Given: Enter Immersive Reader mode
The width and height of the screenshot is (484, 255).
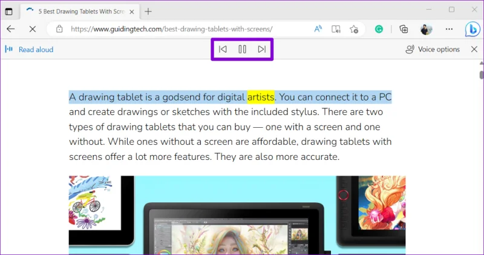Looking at the screenshot, I should [x=336, y=29].
